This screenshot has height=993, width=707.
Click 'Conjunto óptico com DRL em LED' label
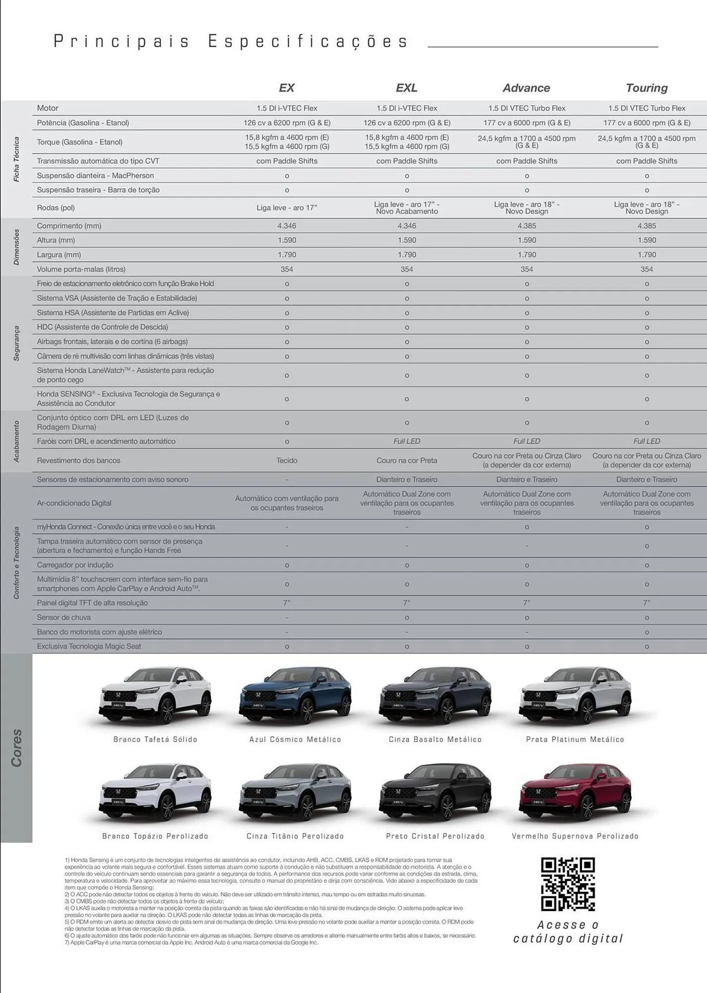click(113, 422)
